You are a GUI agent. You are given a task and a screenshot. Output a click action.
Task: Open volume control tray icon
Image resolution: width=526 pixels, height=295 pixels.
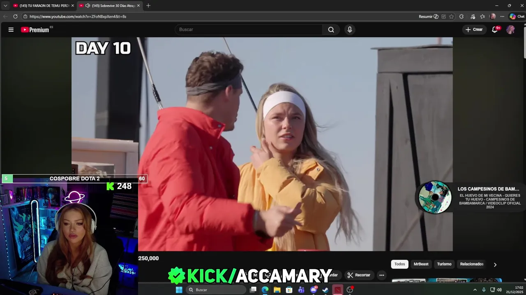point(499,290)
